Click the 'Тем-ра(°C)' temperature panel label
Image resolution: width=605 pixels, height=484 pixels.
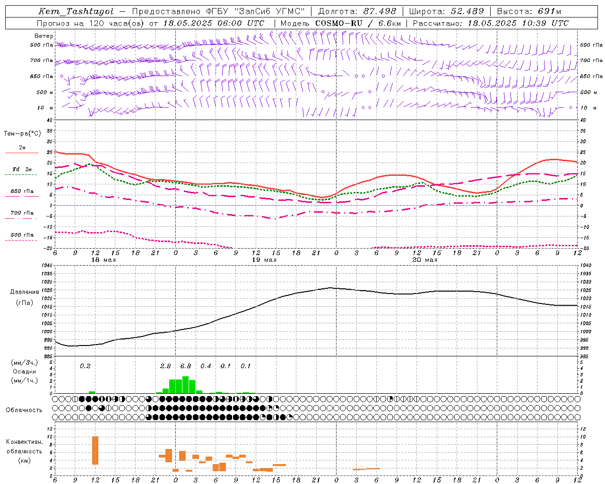coord(22,134)
